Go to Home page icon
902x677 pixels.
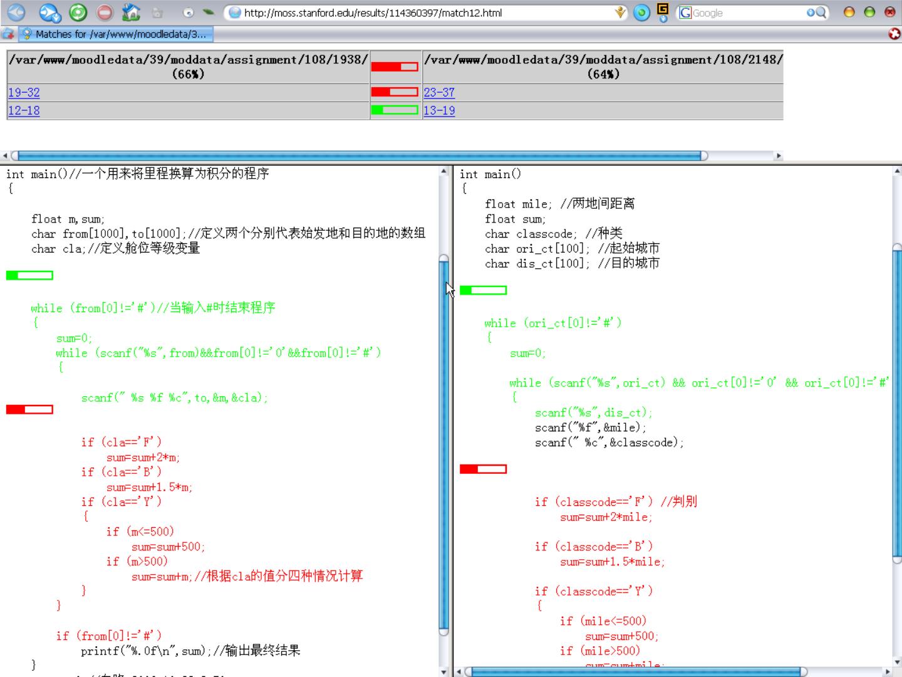pos(130,12)
